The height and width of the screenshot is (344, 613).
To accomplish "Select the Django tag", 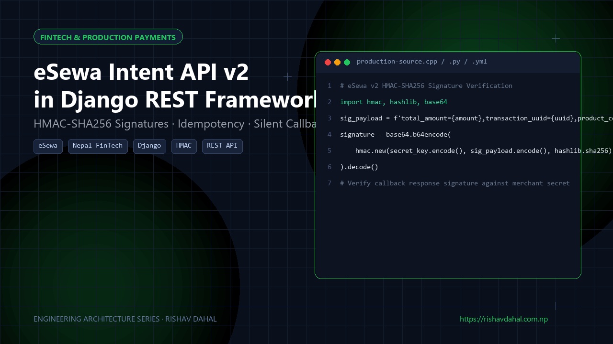I will (x=149, y=146).
